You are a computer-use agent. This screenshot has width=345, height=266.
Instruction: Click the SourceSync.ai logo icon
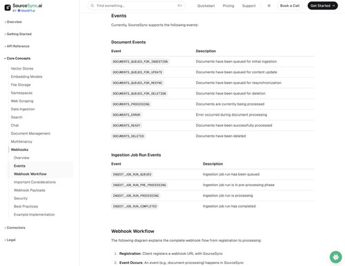pyautogui.click(x=8, y=8)
